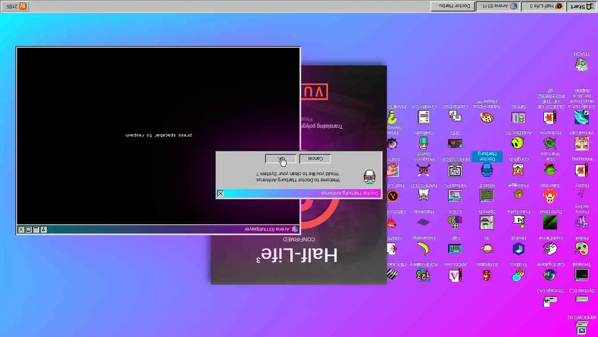Image resolution: width=598 pixels, height=337 pixels.
Task: Click the RSS feed tray icon
Action: tap(23, 6)
